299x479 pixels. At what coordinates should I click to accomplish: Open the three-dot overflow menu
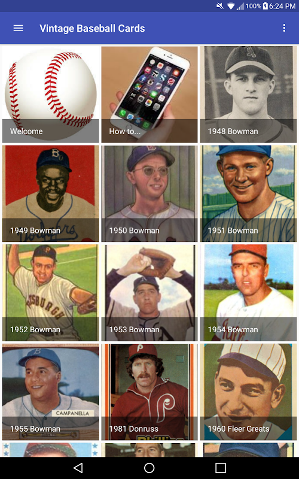coord(284,28)
